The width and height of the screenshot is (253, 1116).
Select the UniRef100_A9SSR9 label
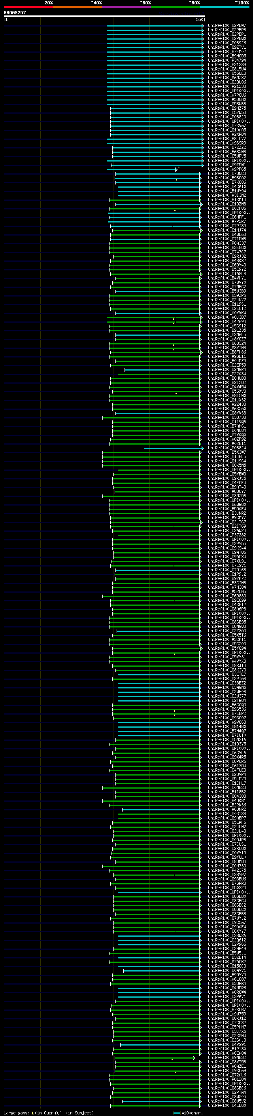coord(227,143)
